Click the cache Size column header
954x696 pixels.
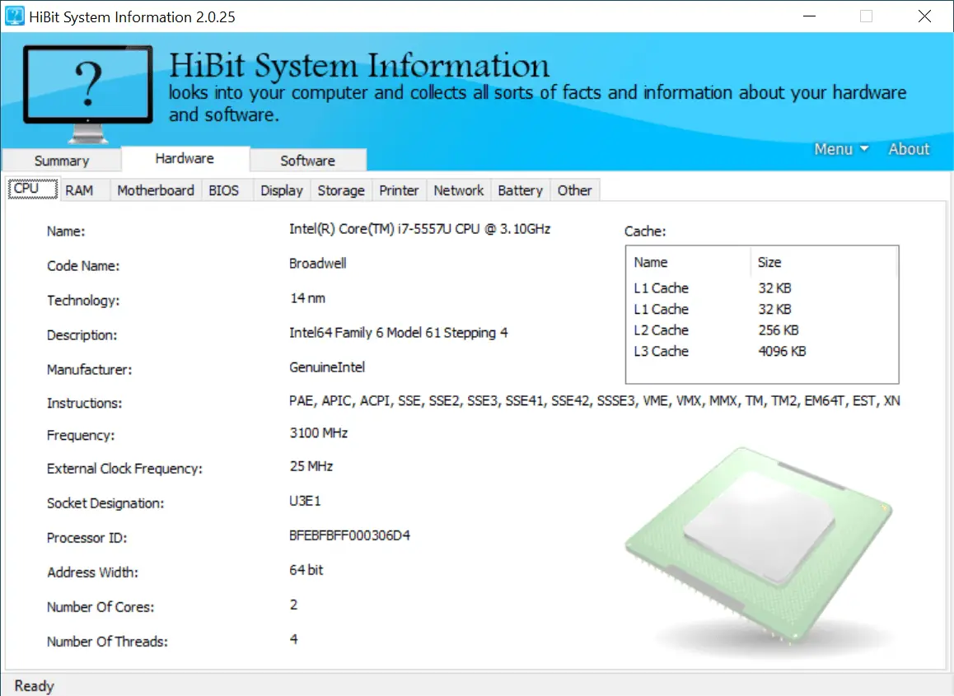click(824, 262)
